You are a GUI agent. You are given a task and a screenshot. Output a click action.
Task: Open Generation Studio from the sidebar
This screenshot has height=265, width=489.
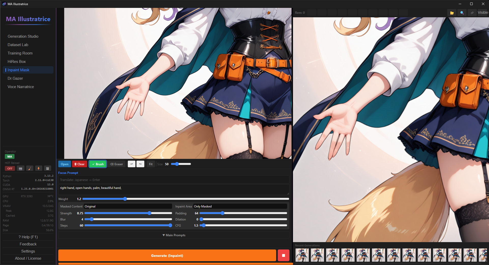[x=23, y=36]
